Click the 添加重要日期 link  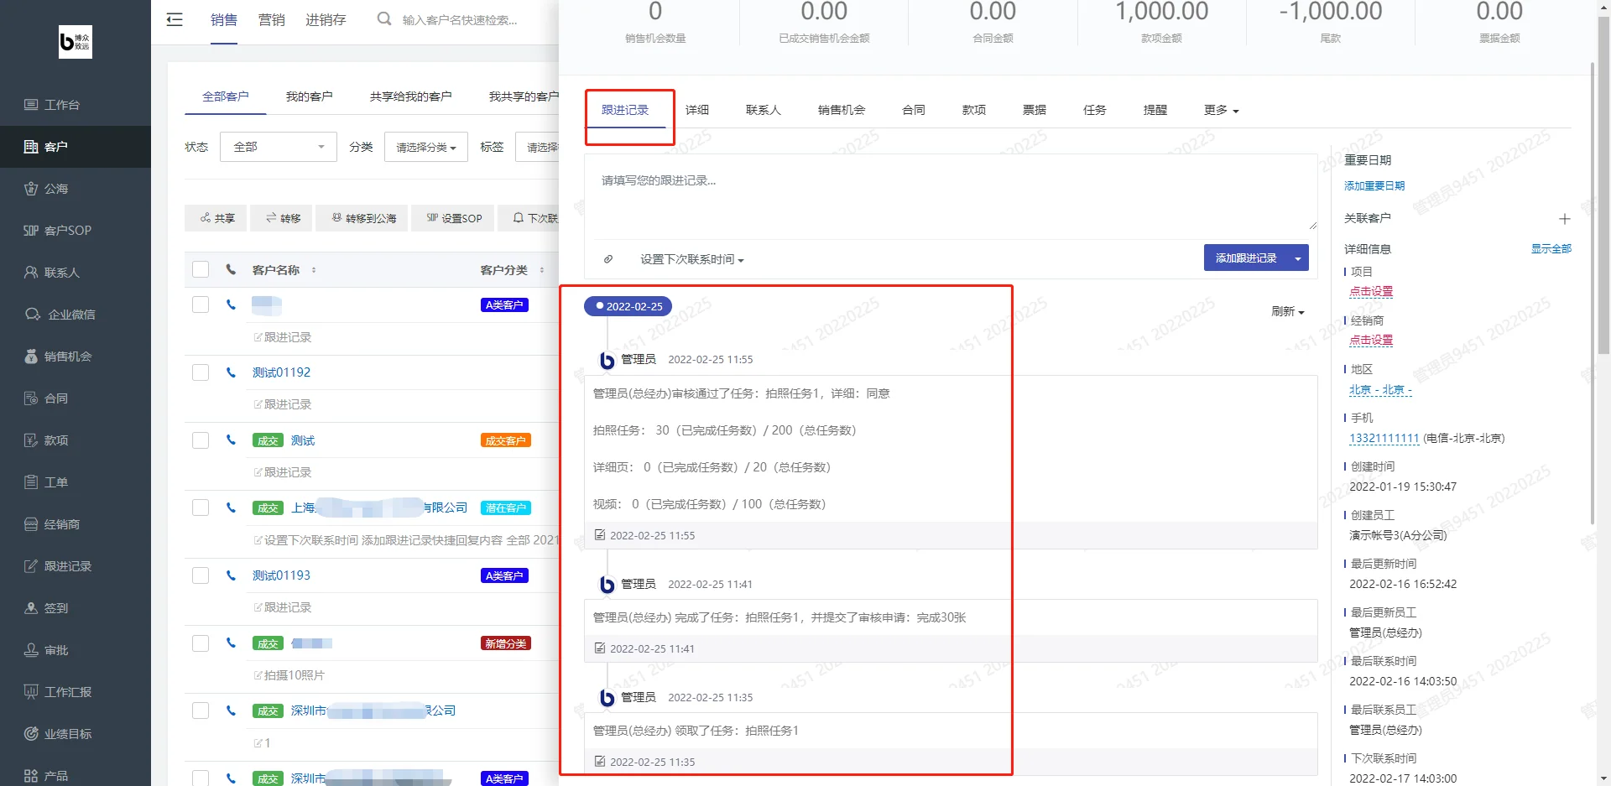[x=1374, y=186]
